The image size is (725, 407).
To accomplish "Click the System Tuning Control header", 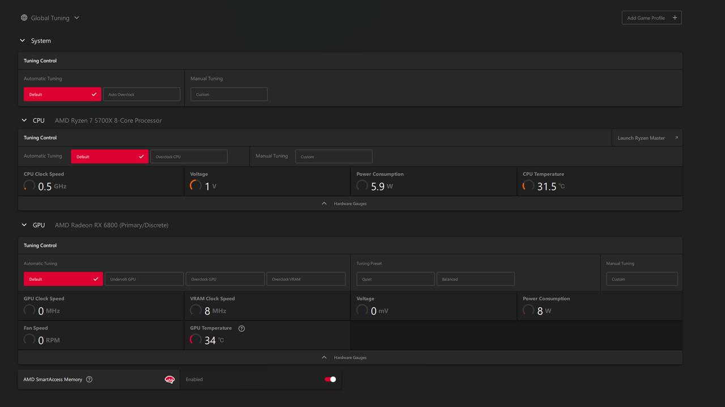I will (x=350, y=61).
